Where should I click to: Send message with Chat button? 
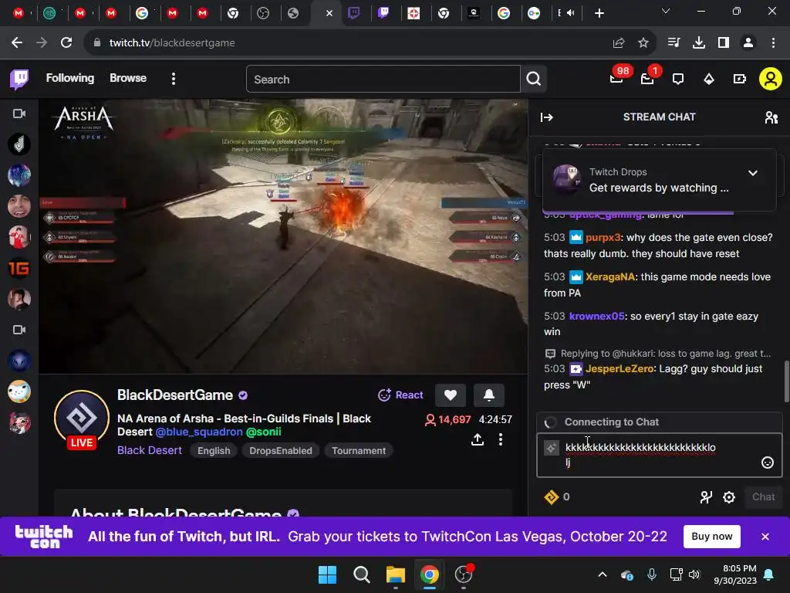point(763,497)
